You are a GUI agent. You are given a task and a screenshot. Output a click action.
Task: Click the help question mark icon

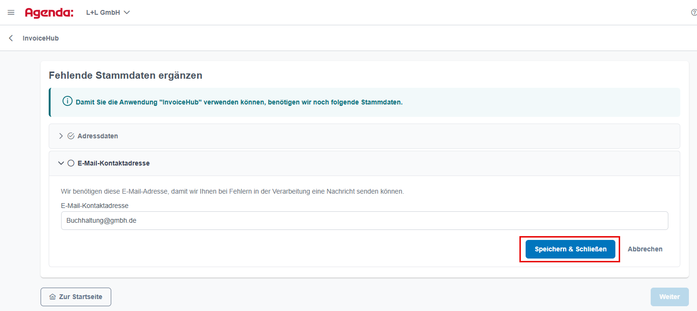tap(694, 12)
